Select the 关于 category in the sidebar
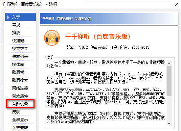 (20, 17)
